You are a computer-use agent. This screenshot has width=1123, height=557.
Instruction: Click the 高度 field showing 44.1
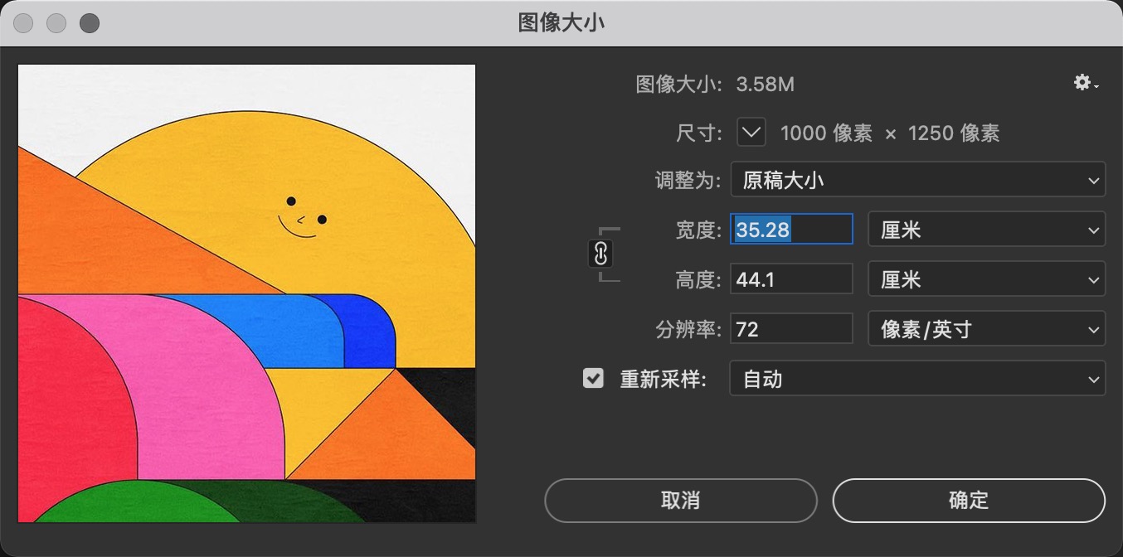(x=791, y=280)
